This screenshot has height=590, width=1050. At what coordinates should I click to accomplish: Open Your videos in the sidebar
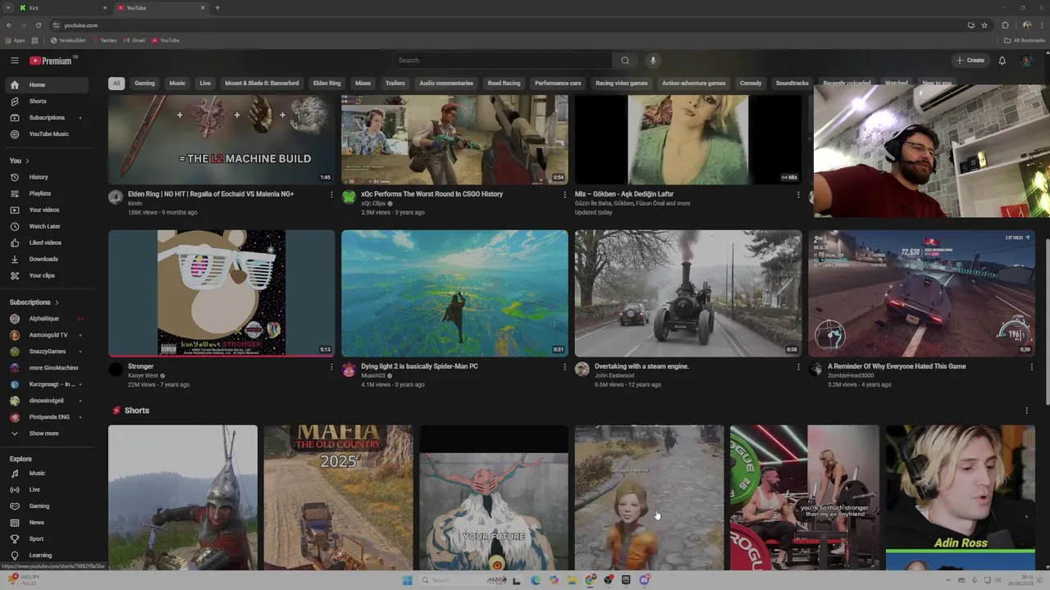45,210
